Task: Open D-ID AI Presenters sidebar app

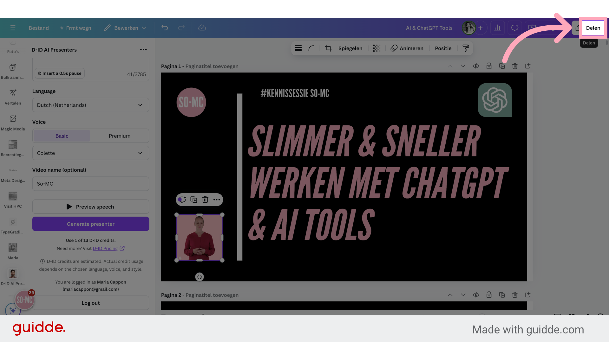Action: click(13, 277)
